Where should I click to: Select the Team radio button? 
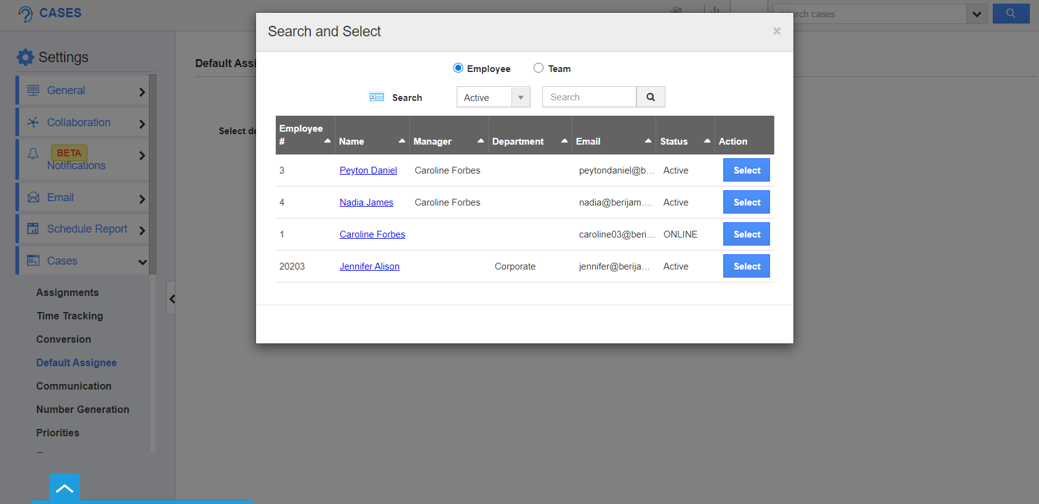pos(539,68)
